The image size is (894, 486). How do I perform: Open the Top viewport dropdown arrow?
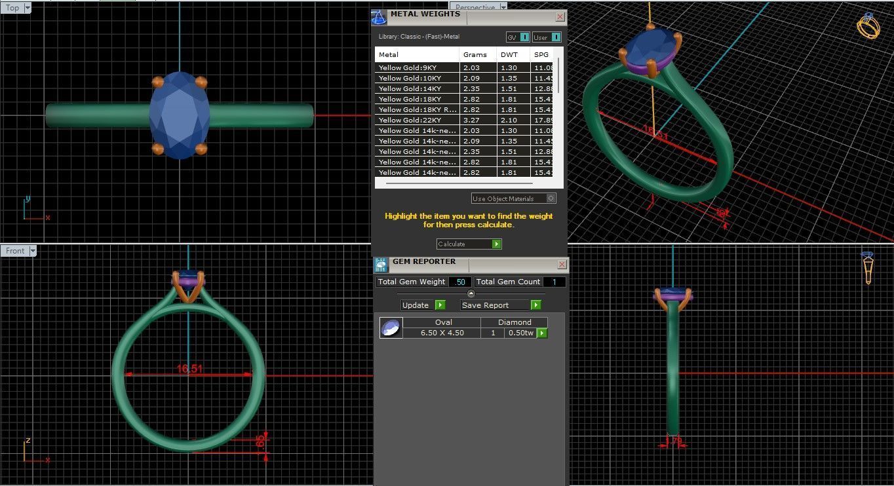tap(28, 8)
